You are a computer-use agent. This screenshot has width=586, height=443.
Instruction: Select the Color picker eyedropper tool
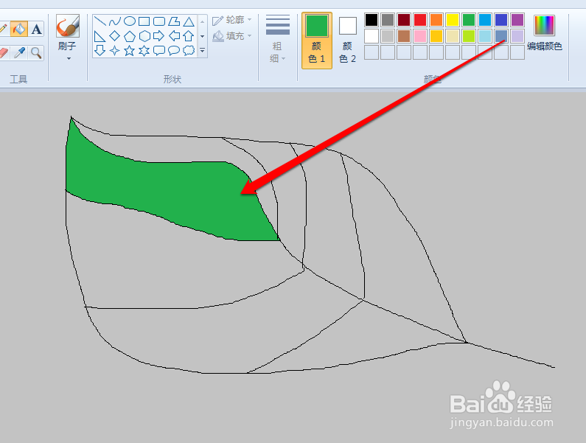click(x=19, y=53)
